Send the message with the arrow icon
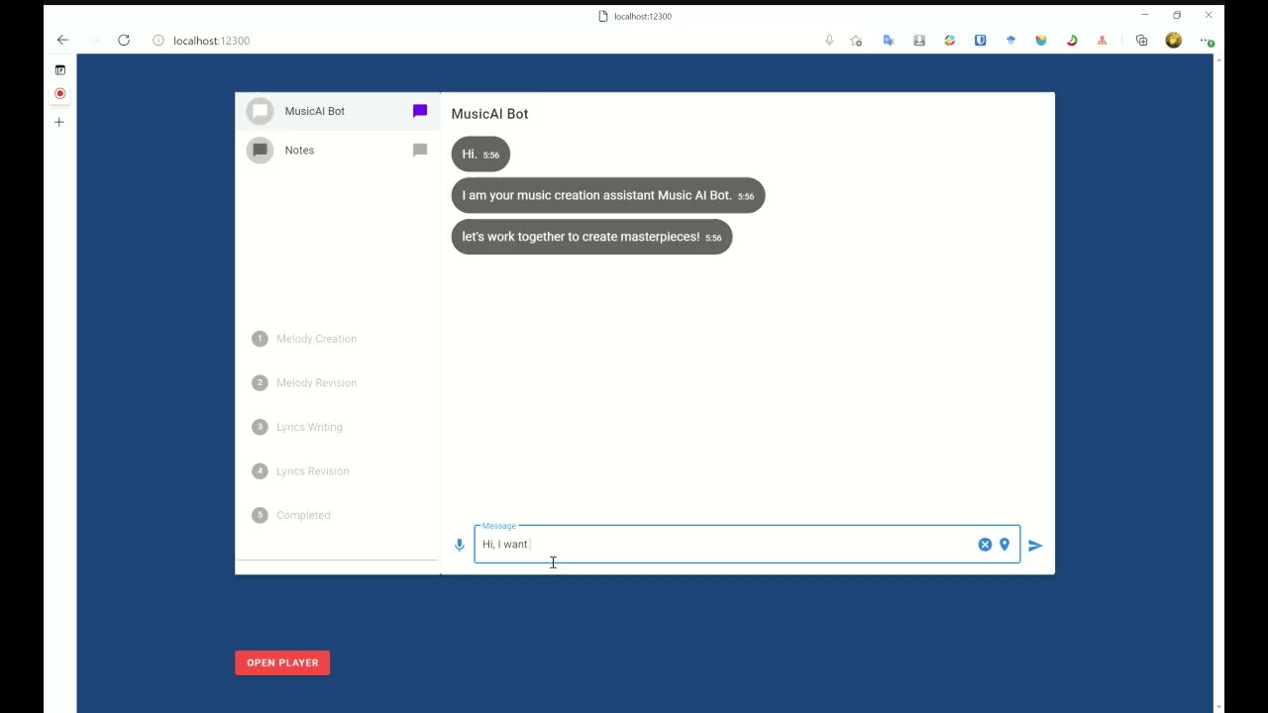Image resolution: width=1268 pixels, height=713 pixels. pos(1035,546)
